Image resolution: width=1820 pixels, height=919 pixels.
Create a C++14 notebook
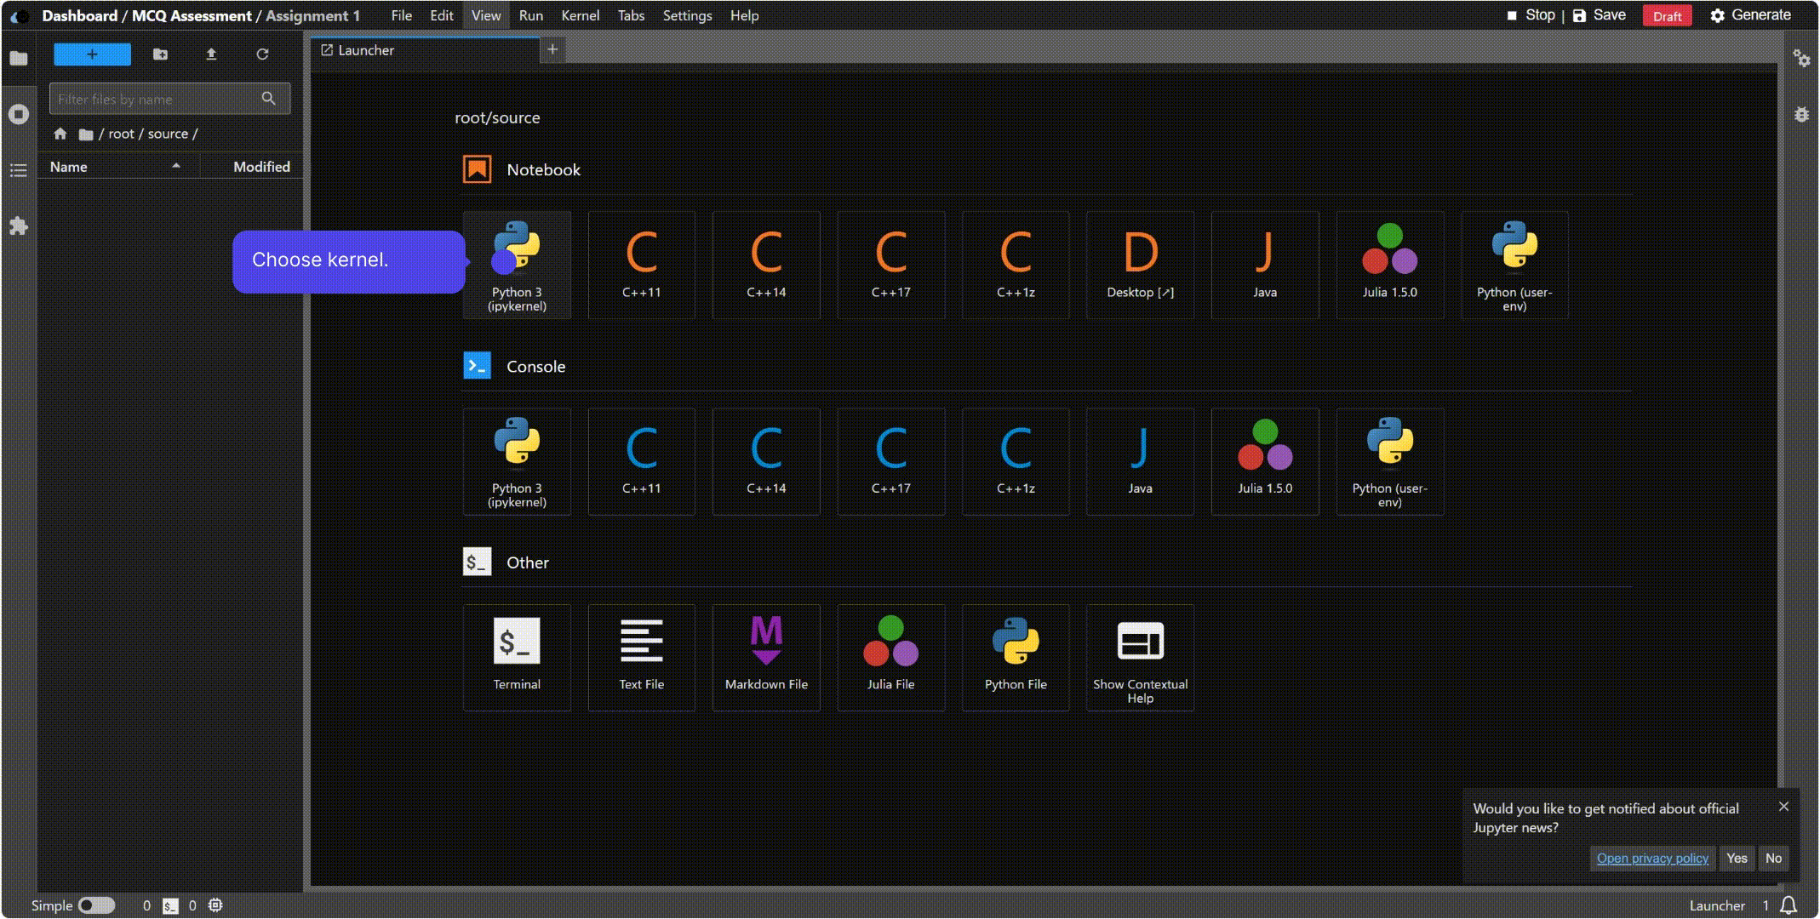[x=766, y=265]
